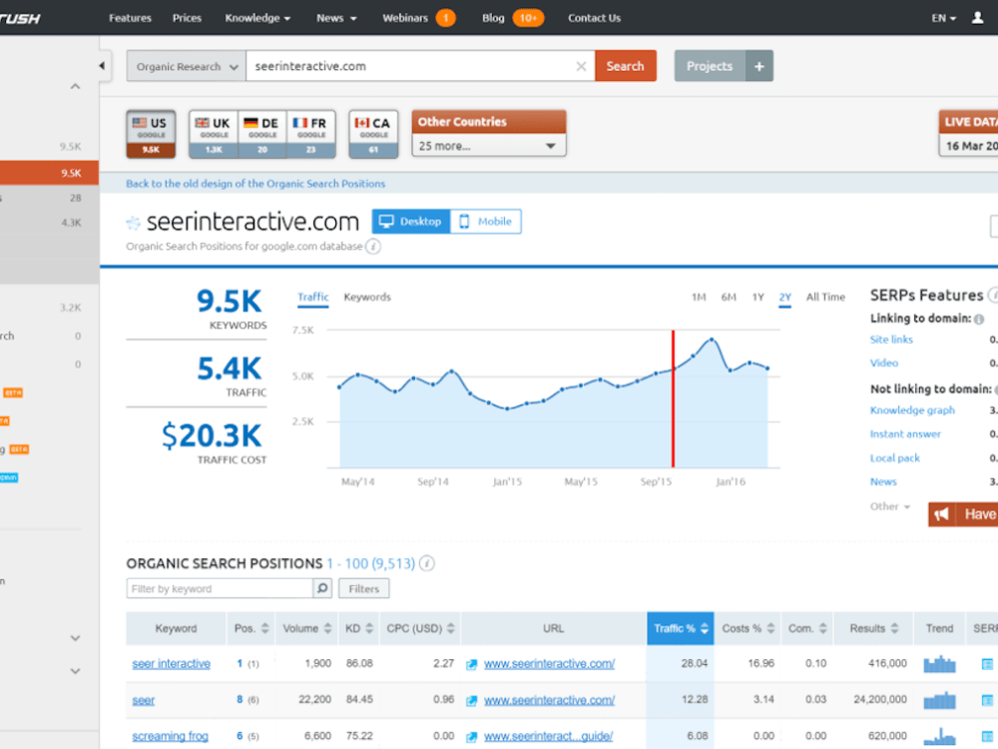The width and height of the screenshot is (998, 749).
Task: Open the seer interactive keyword link
Action: coord(172,664)
